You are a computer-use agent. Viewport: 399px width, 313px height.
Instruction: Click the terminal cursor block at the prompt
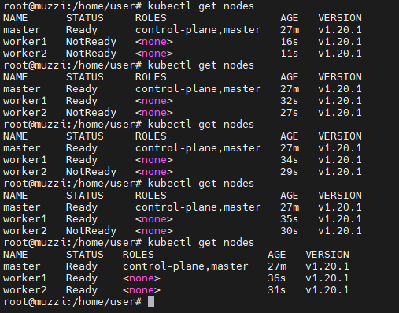click(151, 302)
